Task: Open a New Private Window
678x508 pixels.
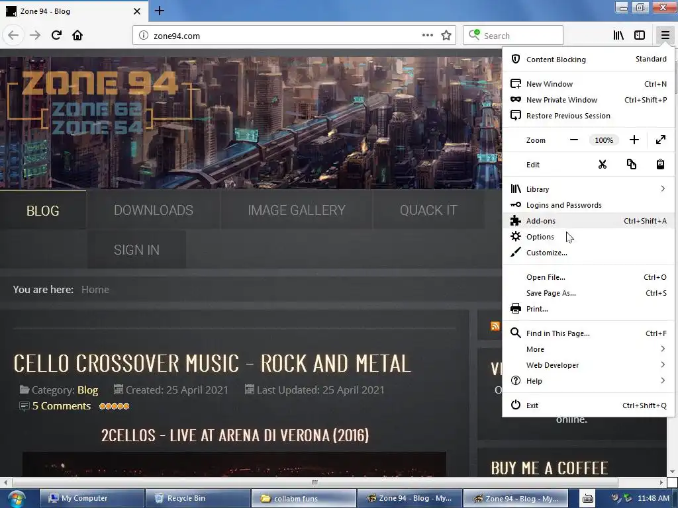Action: (588, 100)
